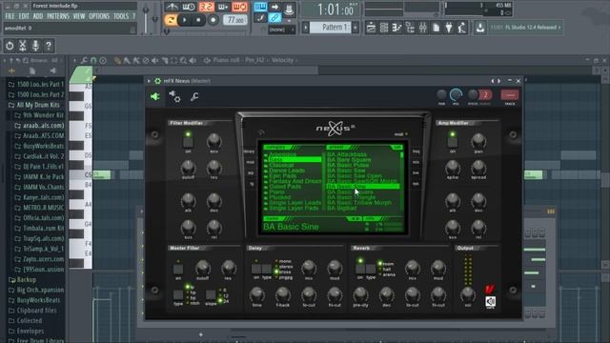Image resolution: width=610 pixels, height=343 pixels.
Task: Click the Record button in transport
Action: coord(213,20)
